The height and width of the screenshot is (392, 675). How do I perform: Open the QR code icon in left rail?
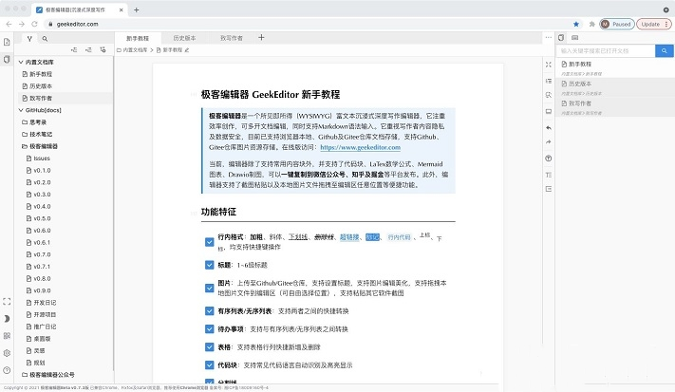pos(7,336)
